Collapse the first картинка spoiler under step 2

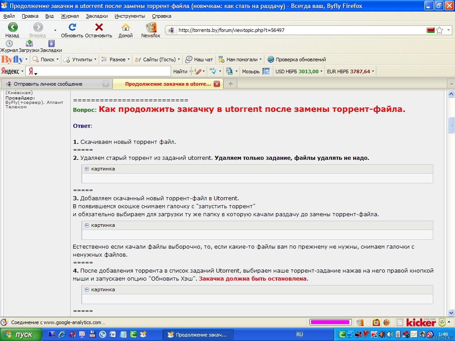[87, 169]
